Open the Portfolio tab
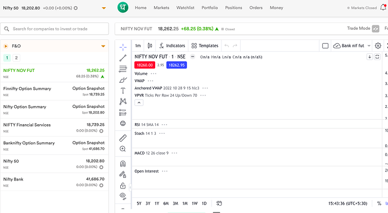 210,8
